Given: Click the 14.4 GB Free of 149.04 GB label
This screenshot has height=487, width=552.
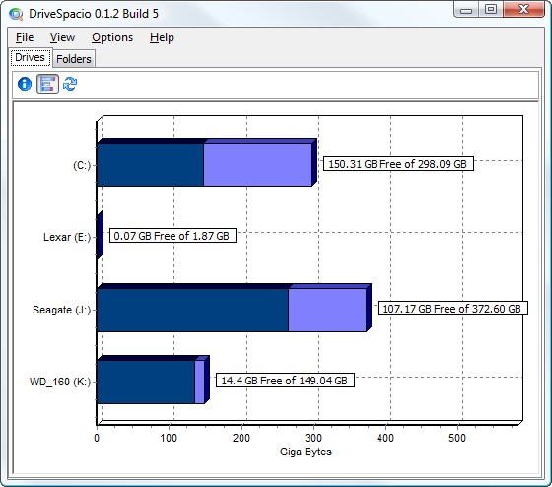Looking at the screenshot, I should [285, 381].
